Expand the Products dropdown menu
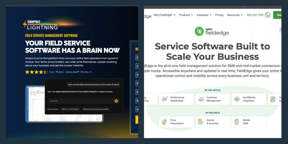The height and width of the screenshot is (144, 288). pos(186,15)
